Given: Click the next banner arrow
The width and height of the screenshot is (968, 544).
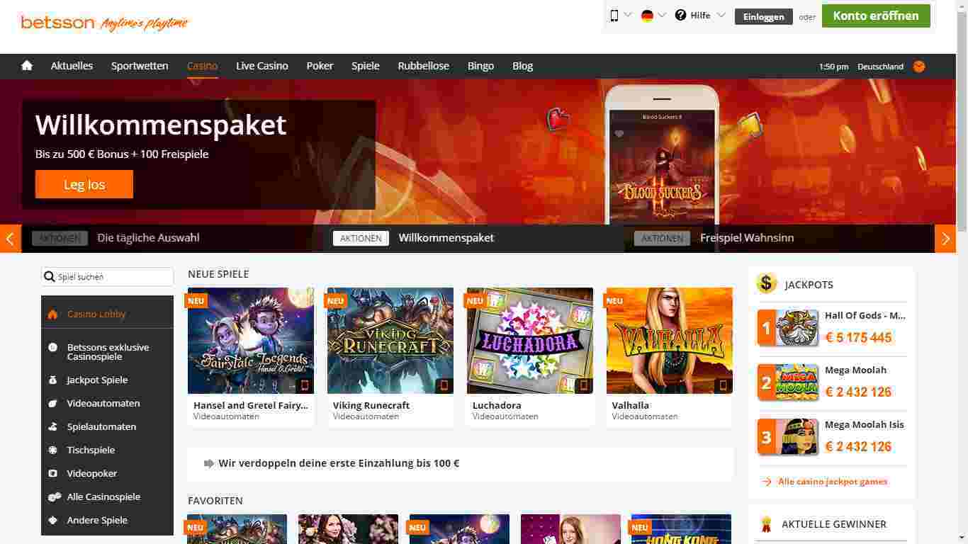Looking at the screenshot, I should pyautogui.click(x=945, y=239).
